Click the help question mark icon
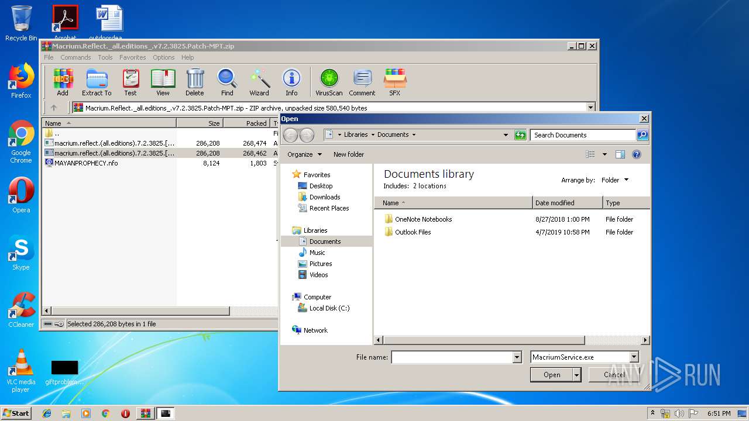The width and height of the screenshot is (749, 421). click(x=637, y=154)
